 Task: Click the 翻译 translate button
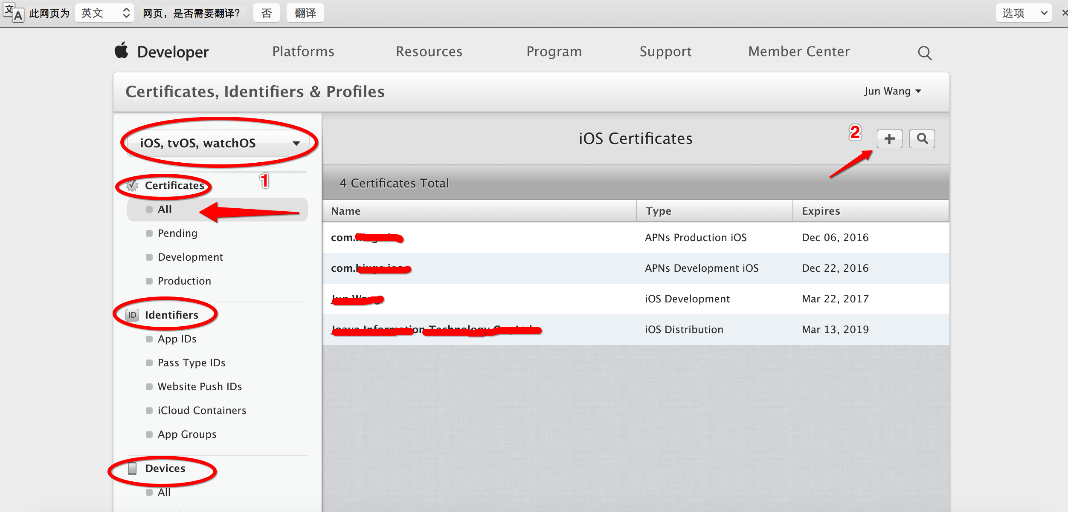coord(305,13)
